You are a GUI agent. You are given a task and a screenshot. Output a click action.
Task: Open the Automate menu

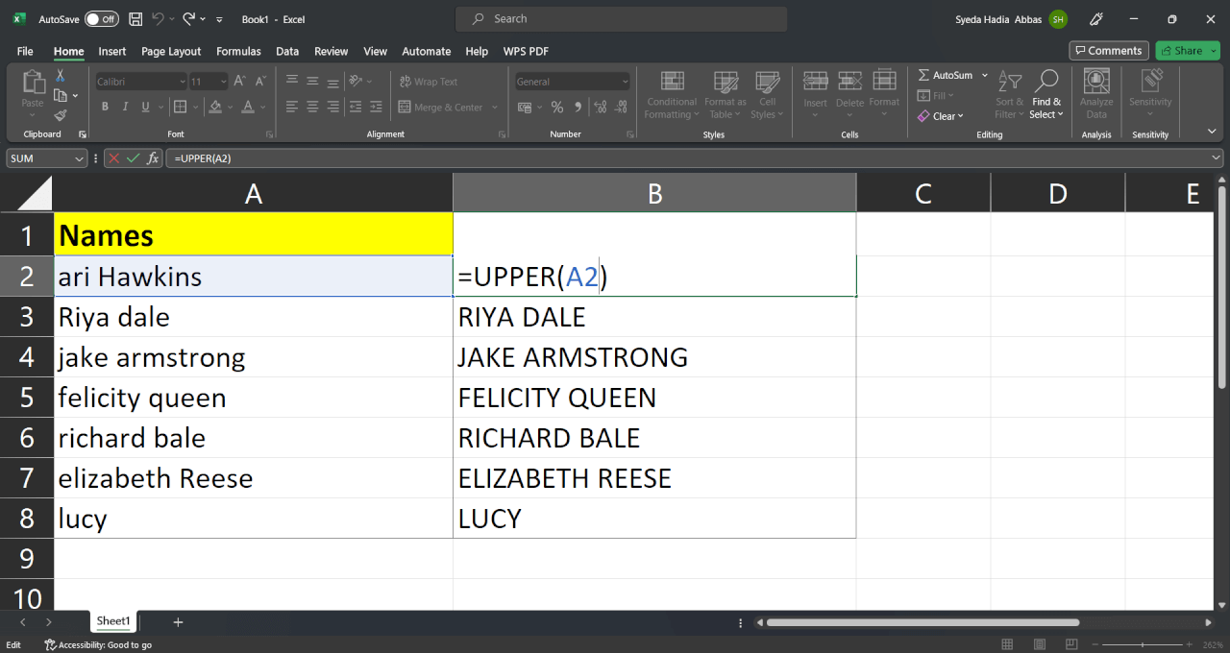[426, 51]
